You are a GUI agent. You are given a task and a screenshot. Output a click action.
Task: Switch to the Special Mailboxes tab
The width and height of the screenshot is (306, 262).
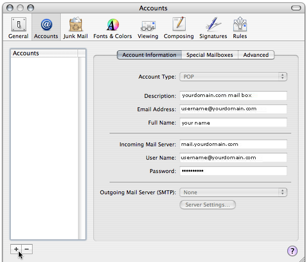coord(210,55)
